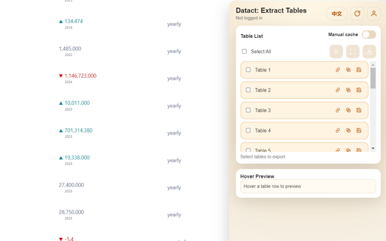Viewport: 386px width, 241px height.
Task: Check the Table 5 checkbox
Action: (x=248, y=150)
